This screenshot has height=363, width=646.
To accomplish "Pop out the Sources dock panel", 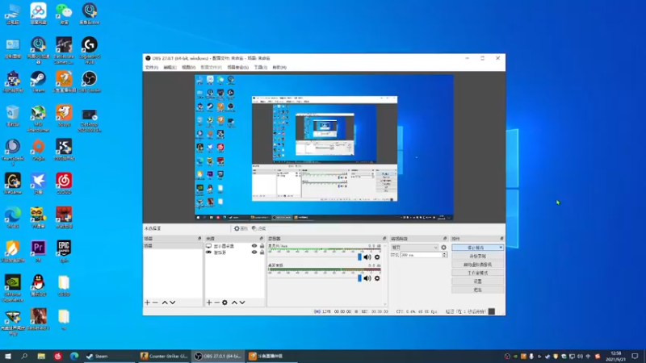I will pos(261,238).
